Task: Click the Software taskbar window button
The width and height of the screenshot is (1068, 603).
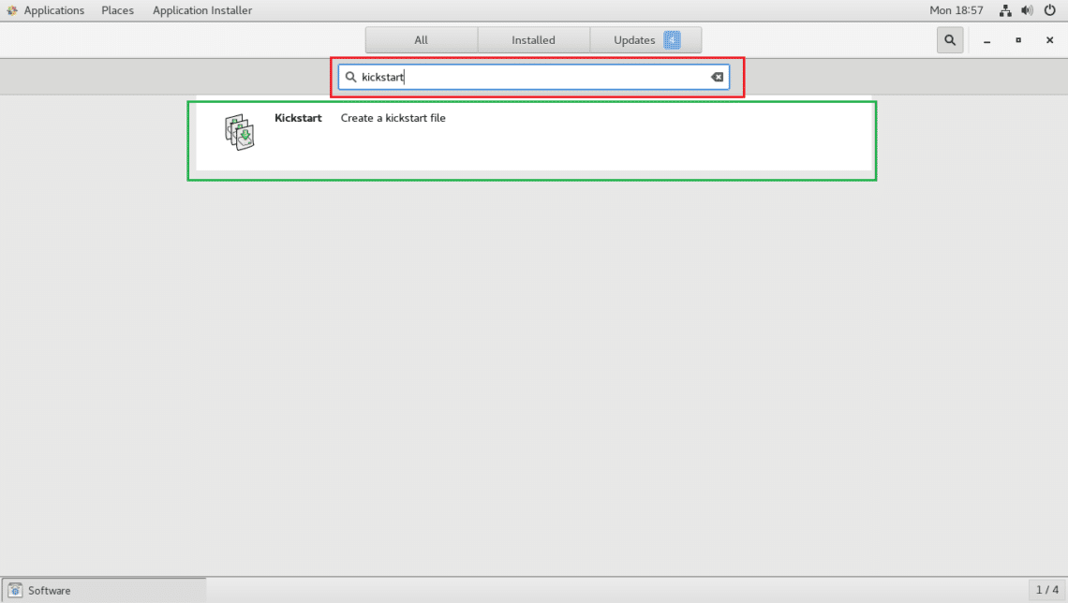Action: (104, 590)
